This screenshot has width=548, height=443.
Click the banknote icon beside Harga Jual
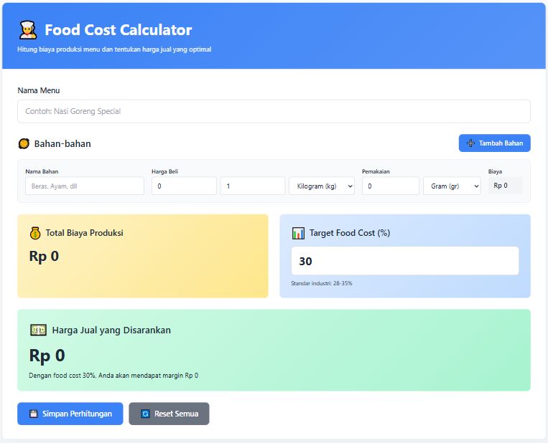pyautogui.click(x=38, y=330)
